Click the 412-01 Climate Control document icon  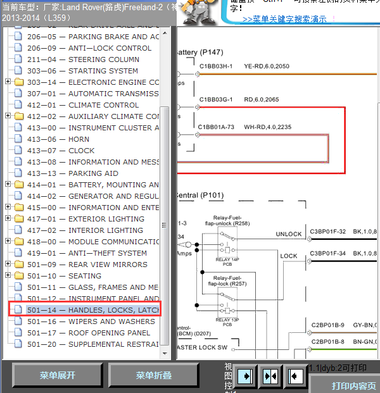18,104
